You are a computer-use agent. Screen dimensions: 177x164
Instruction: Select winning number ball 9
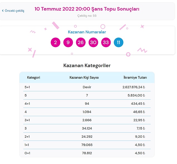68,42
